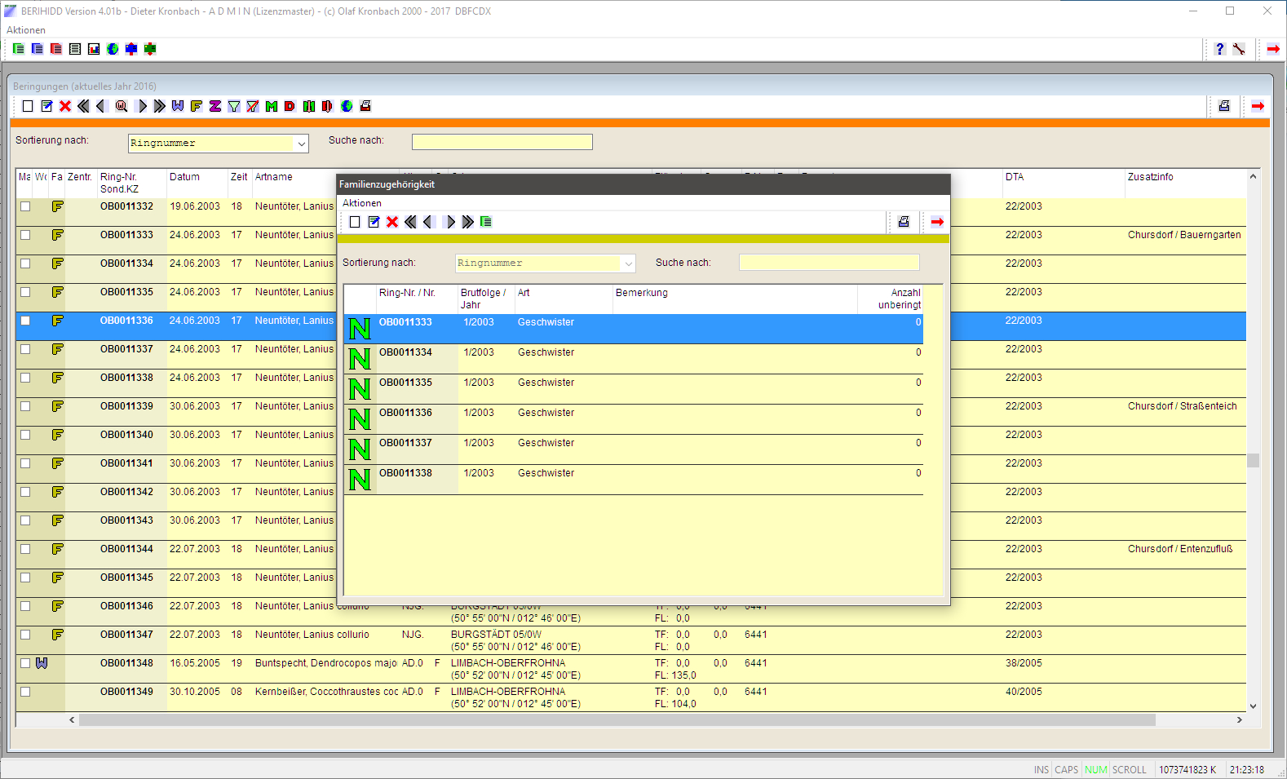Select sibling row OB0011338 in family list
This screenshot has width=1287, height=779.
tap(634, 480)
